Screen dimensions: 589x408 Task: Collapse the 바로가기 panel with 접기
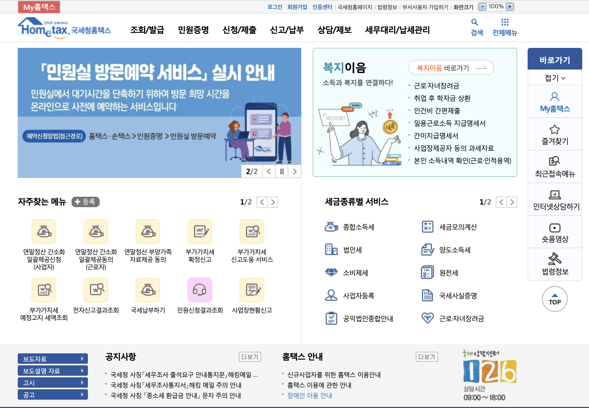555,78
